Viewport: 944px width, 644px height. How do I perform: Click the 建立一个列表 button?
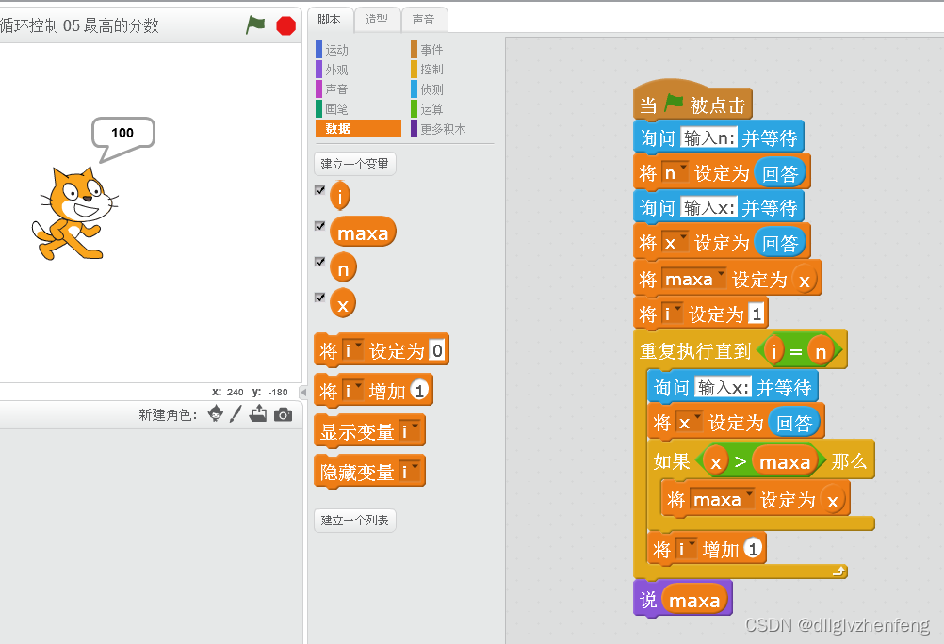pos(354,520)
